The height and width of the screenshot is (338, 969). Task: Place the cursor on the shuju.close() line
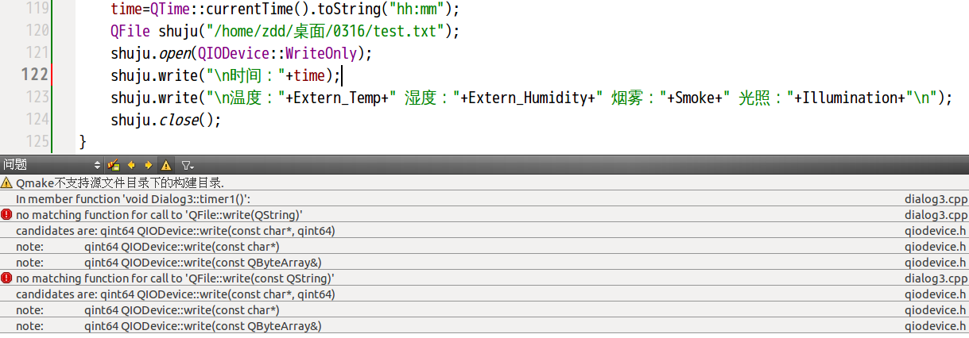165,121
